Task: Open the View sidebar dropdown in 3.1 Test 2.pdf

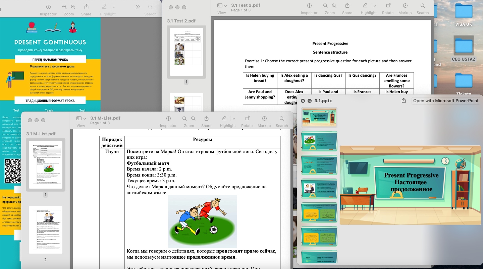Action: [222, 6]
